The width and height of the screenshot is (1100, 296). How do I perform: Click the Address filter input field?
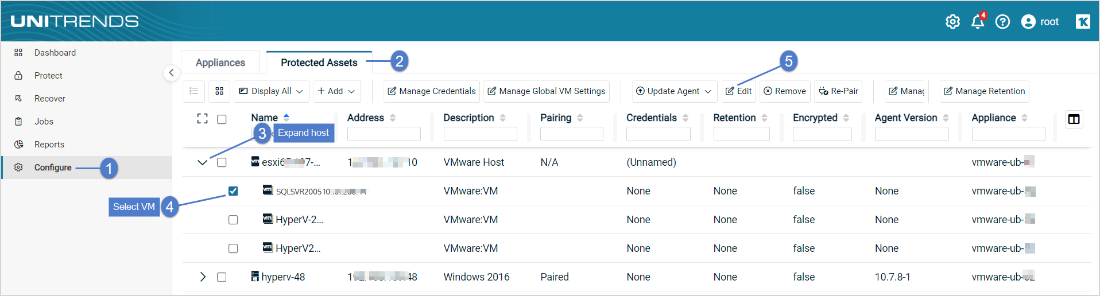[x=384, y=134]
